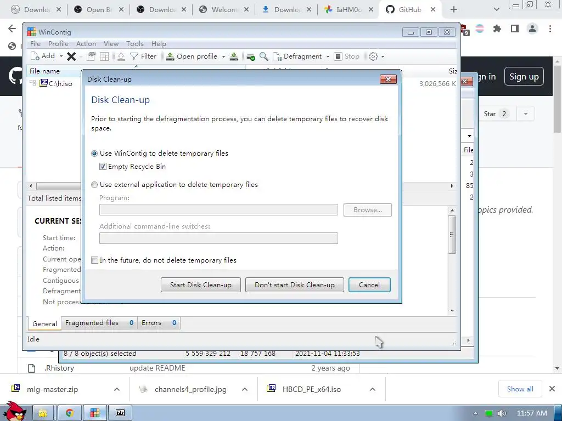The image size is (562, 421).
Task: Click the Defragment toolbar icon
Action: coord(277,56)
